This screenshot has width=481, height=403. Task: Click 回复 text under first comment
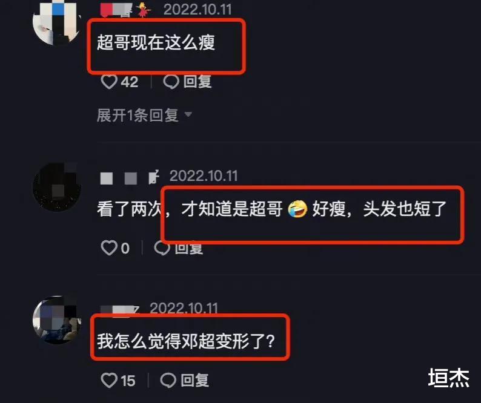tap(197, 82)
